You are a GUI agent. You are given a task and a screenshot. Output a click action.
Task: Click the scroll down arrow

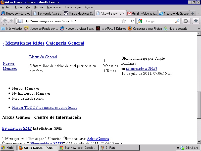tap(199, 142)
